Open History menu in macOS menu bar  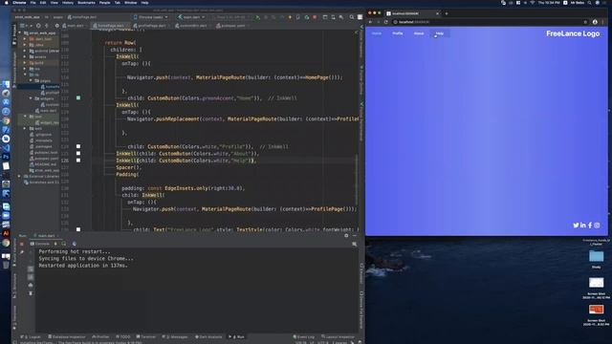tap(68, 3)
